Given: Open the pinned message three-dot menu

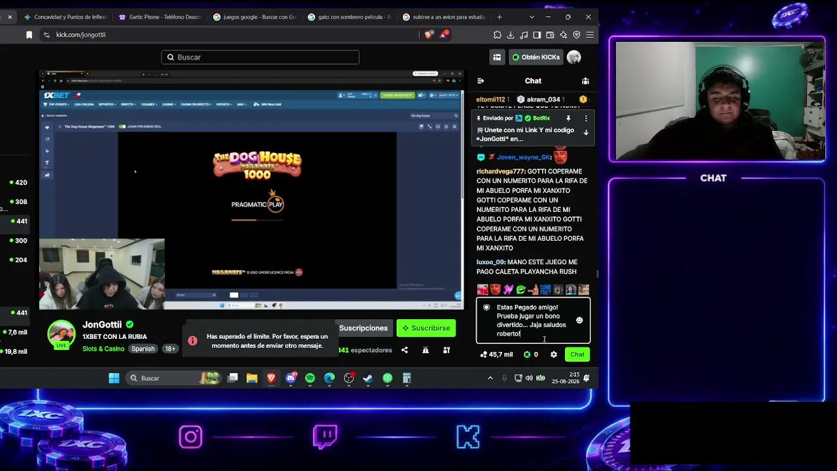Looking at the screenshot, I should 586,118.
